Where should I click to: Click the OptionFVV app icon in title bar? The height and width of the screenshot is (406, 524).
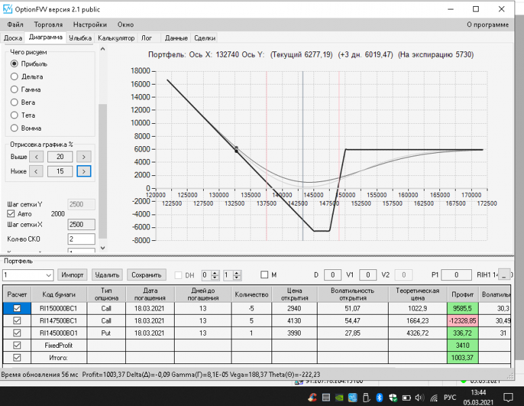(x=7, y=9)
